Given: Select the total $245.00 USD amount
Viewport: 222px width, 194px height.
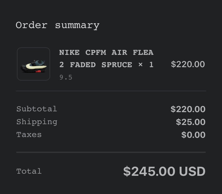Looking at the screenshot, I should [x=164, y=171].
